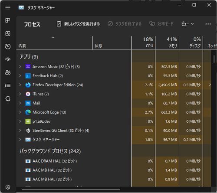Image resolution: width=217 pixels, height=193 pixels.
Task: Select the AAC DRAM HAL (32 ビット) row
Action: tap(114, 161)
